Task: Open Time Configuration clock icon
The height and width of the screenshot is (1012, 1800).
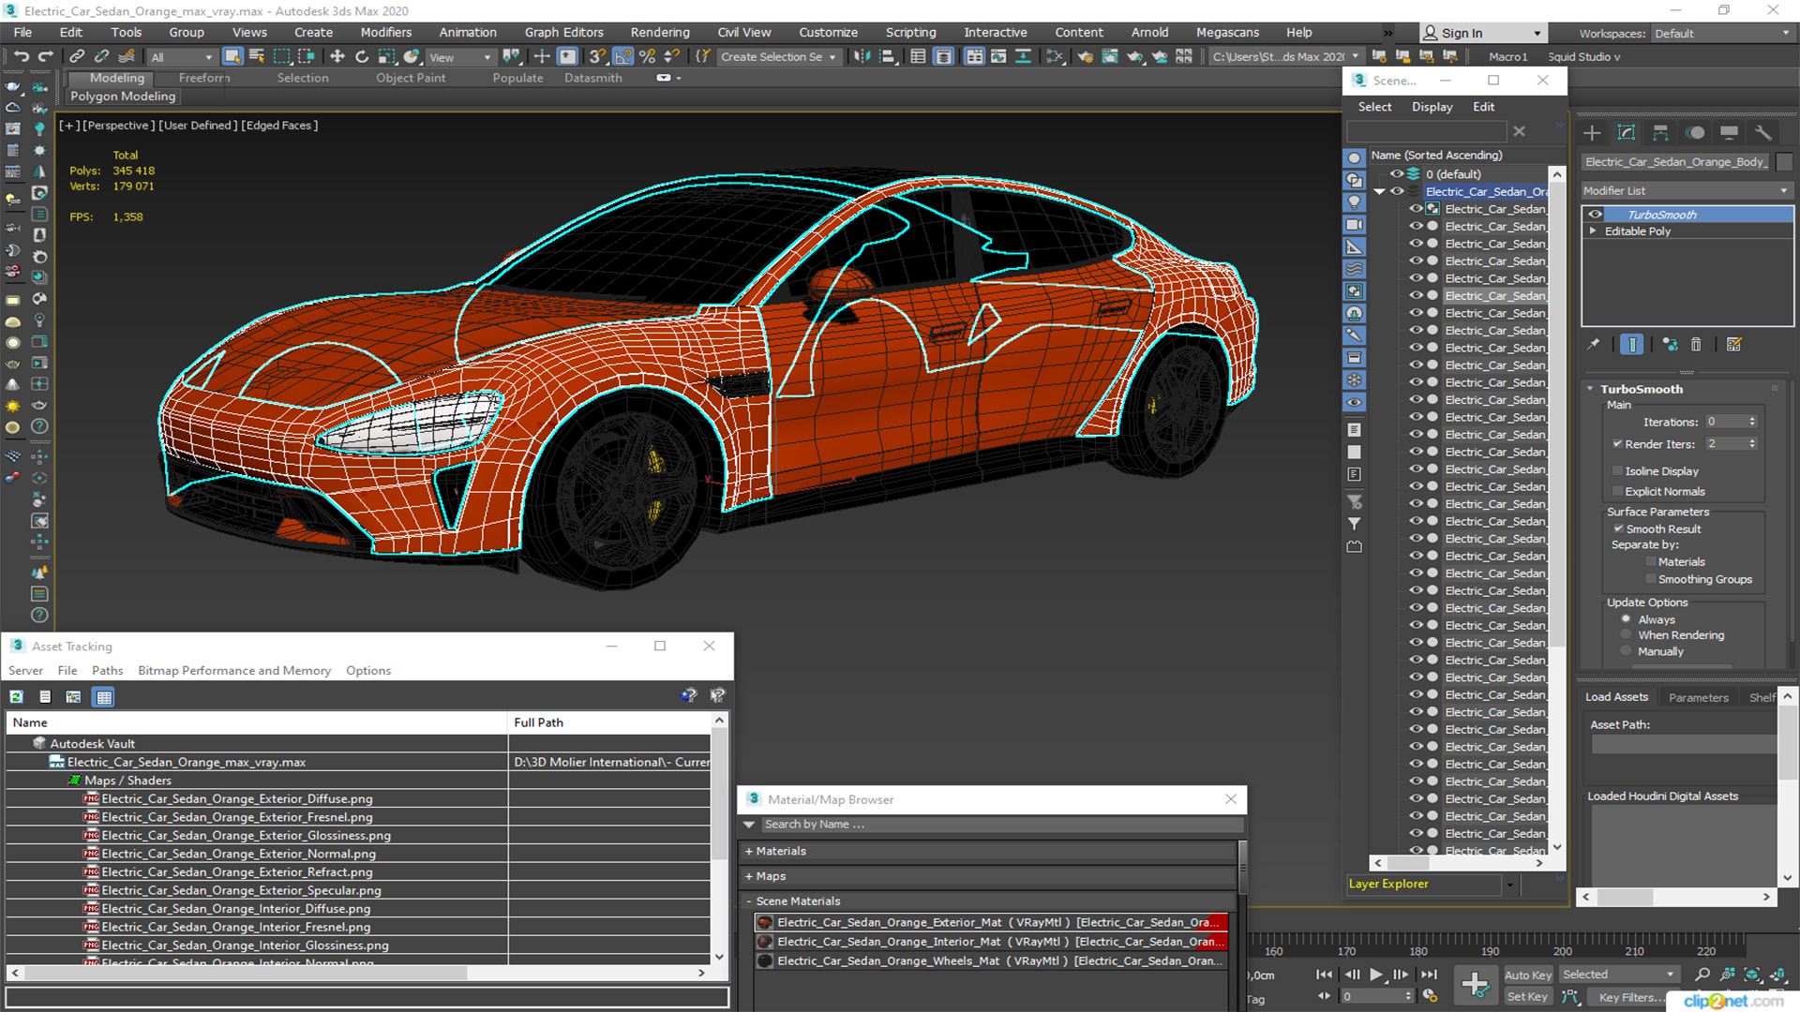Action: pos(1430,996)
